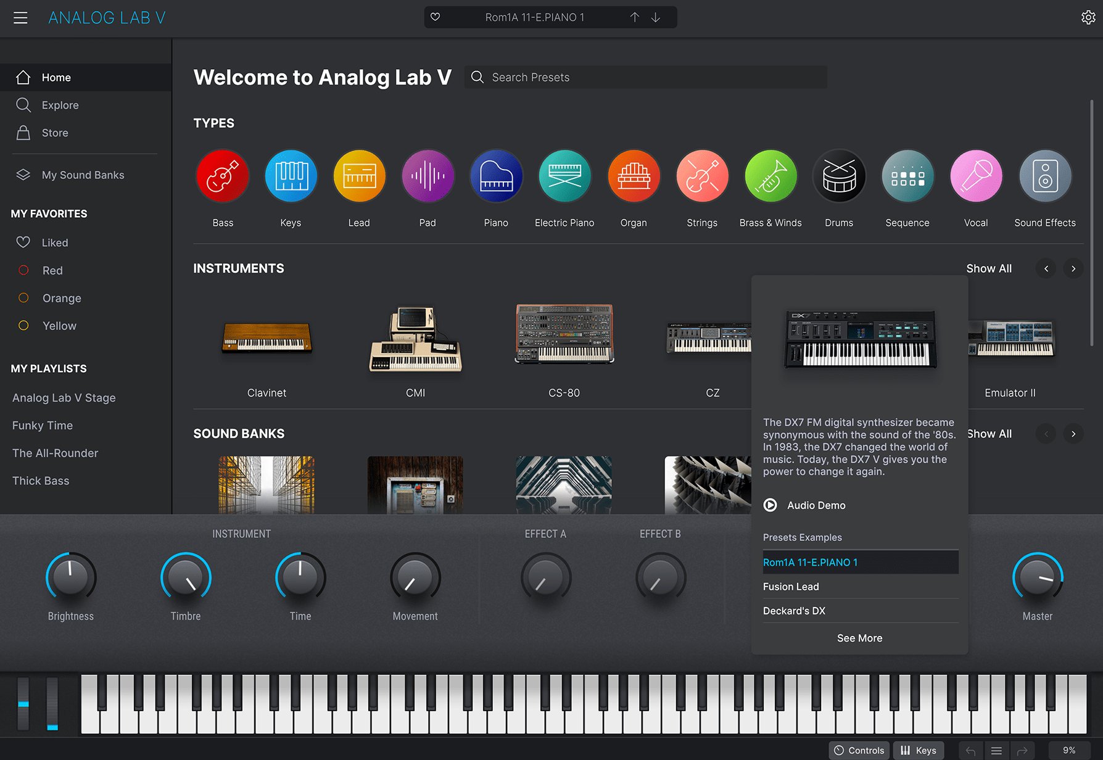Expand presets with See More
This screenshot has width=1103, height=760.
point(859,638)
